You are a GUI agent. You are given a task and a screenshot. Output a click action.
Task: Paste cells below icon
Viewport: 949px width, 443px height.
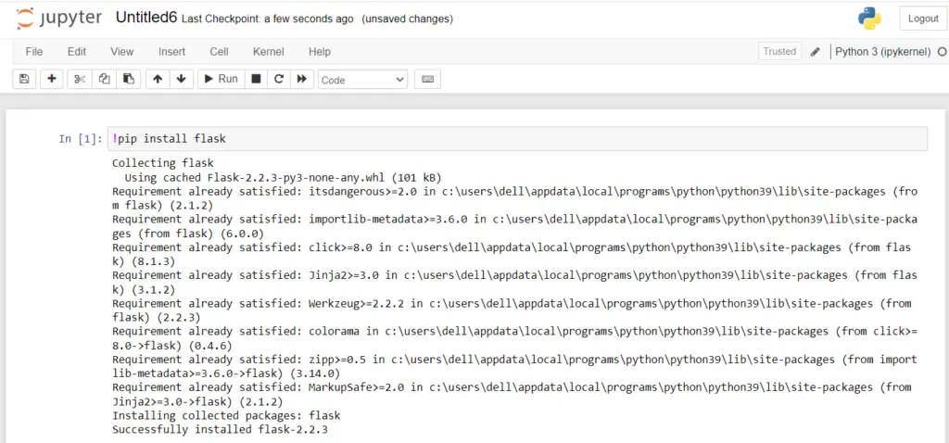(x=128, y=79)
